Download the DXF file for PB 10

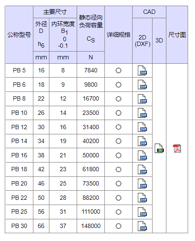pyautogui.click(x=142, y=113)
